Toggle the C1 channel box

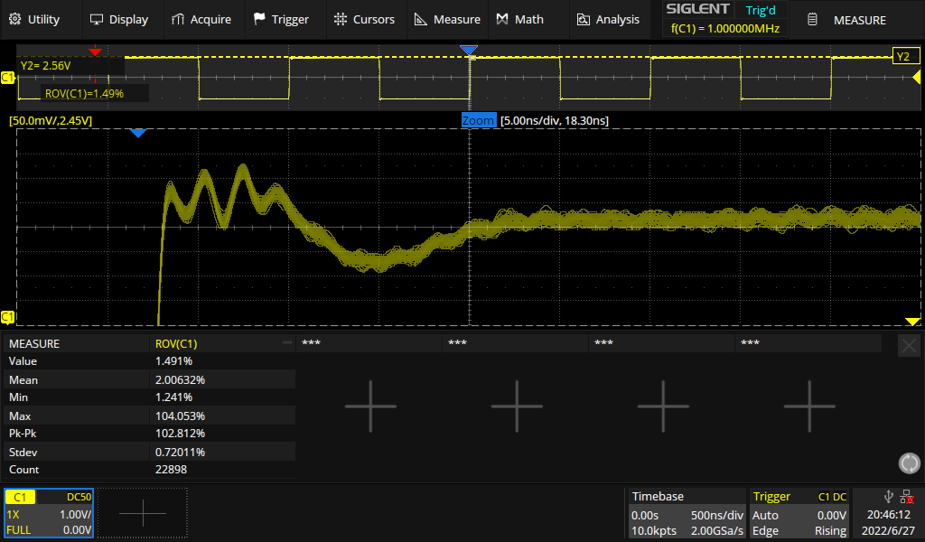click(48, 513)
